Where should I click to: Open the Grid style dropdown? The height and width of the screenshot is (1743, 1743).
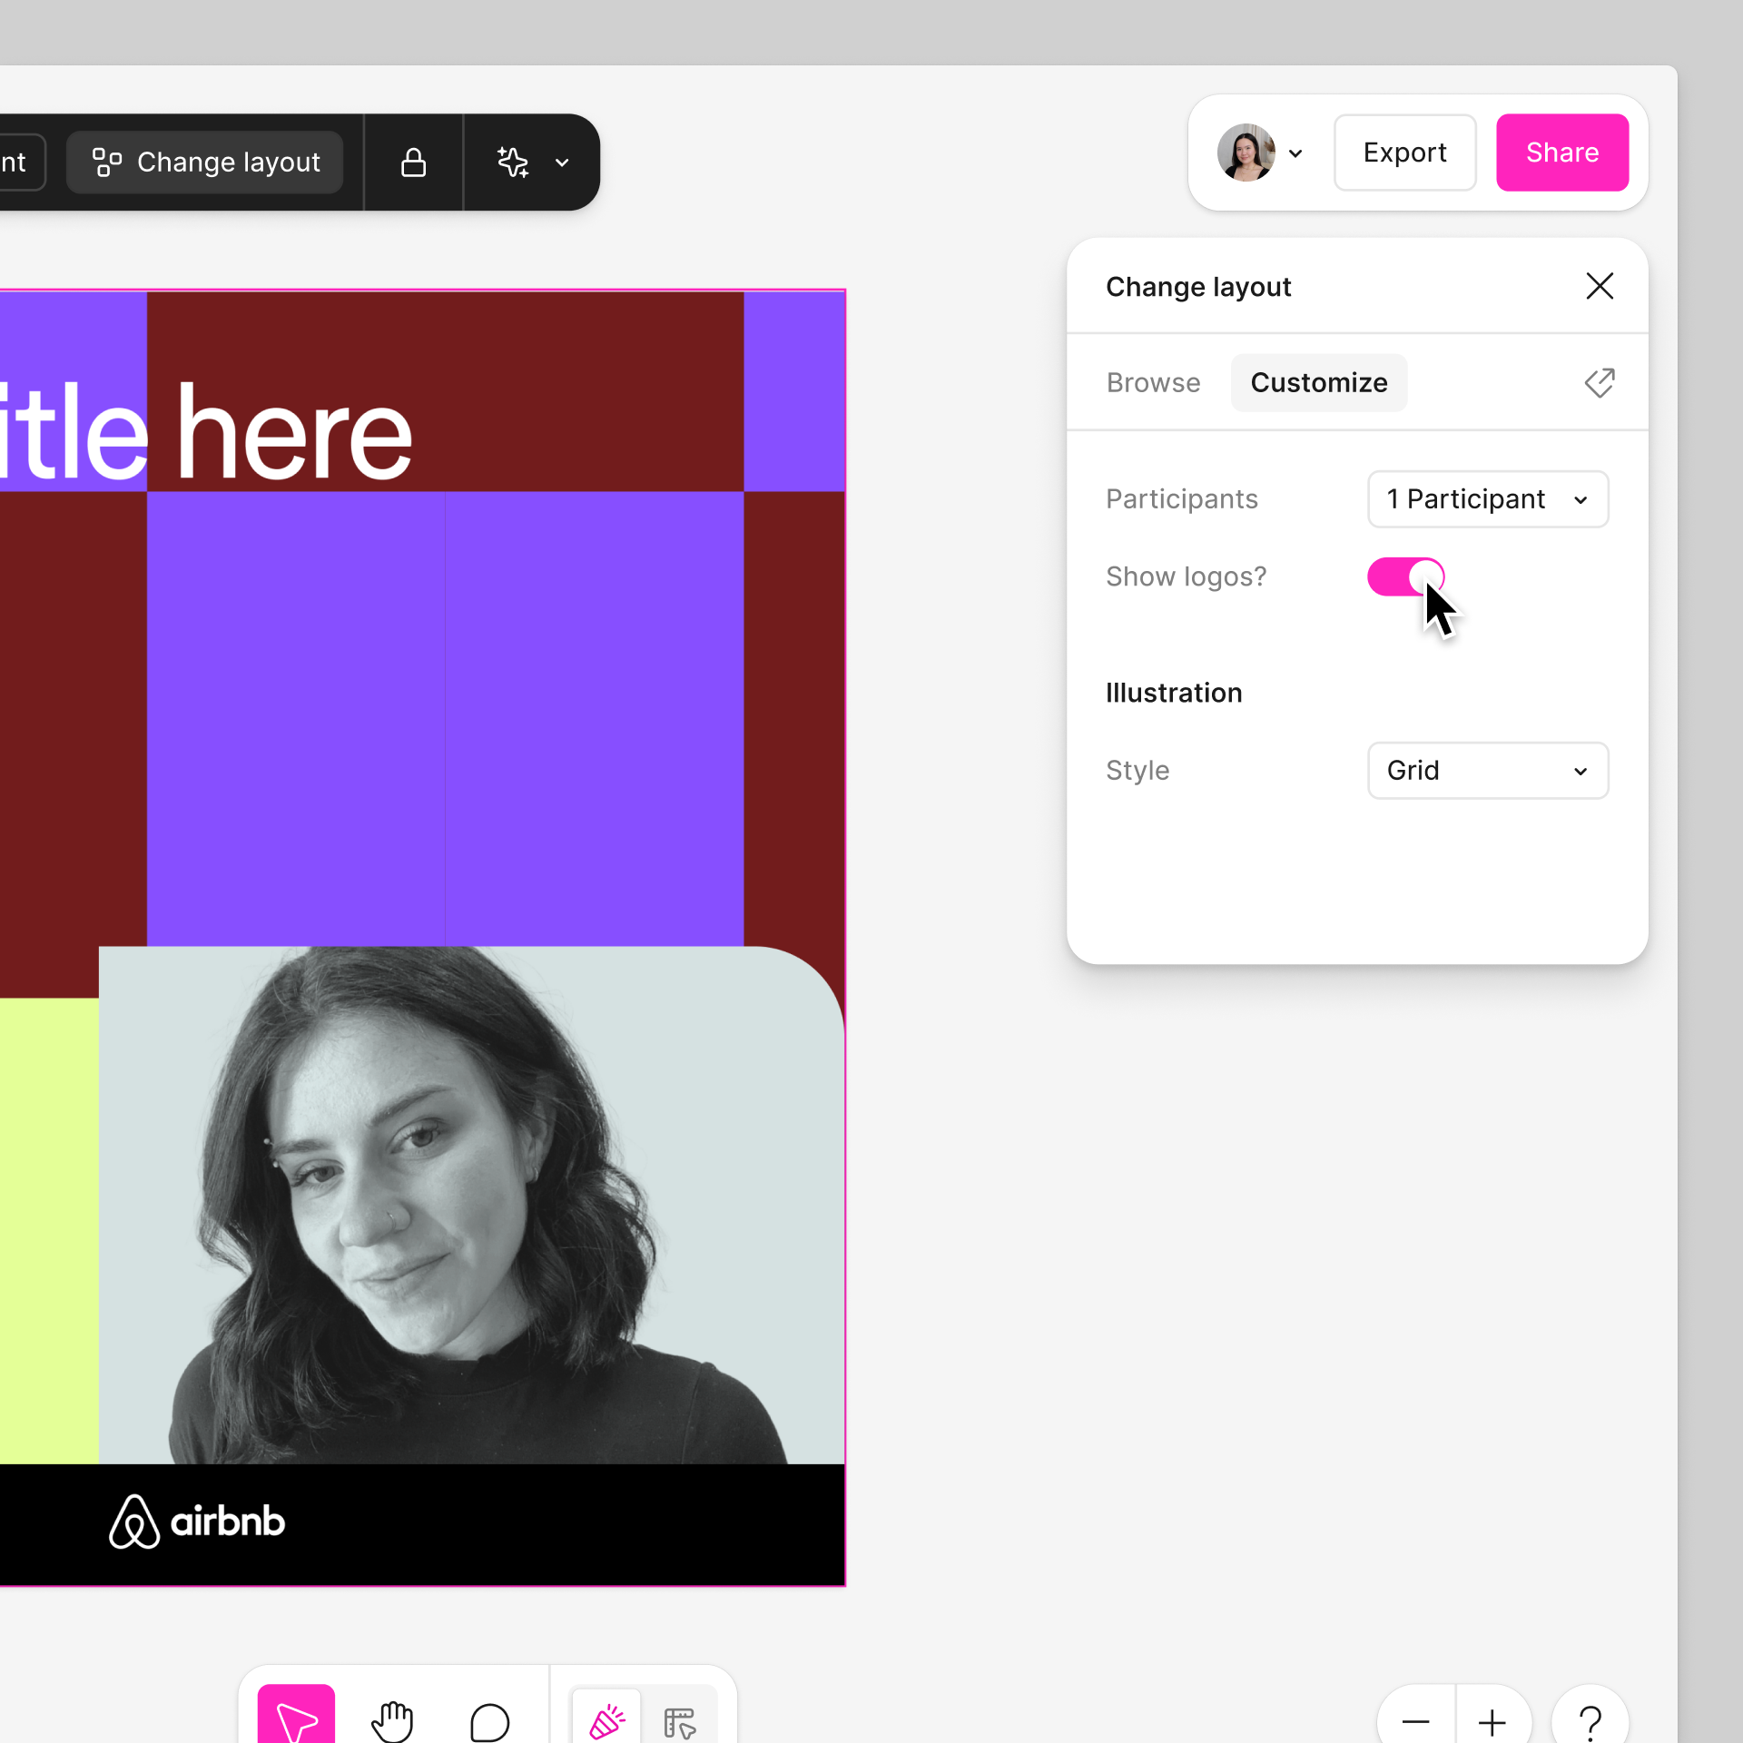coord(1487,770)
